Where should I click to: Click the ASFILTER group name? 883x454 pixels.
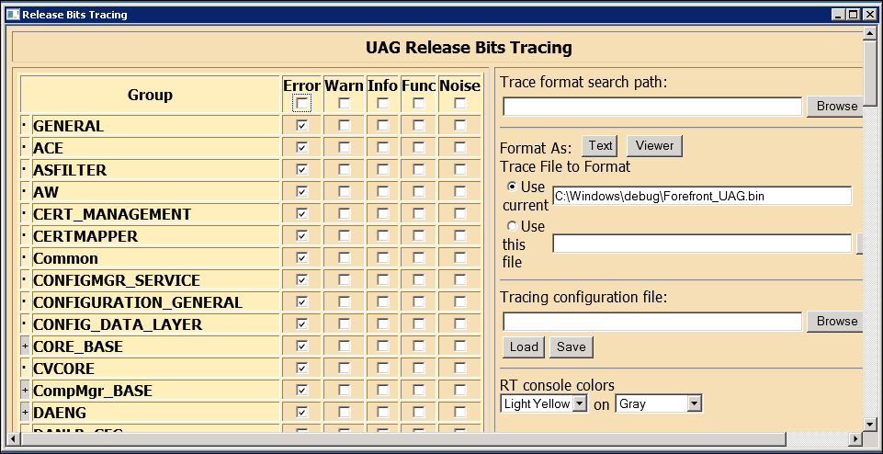coord(70,170)
